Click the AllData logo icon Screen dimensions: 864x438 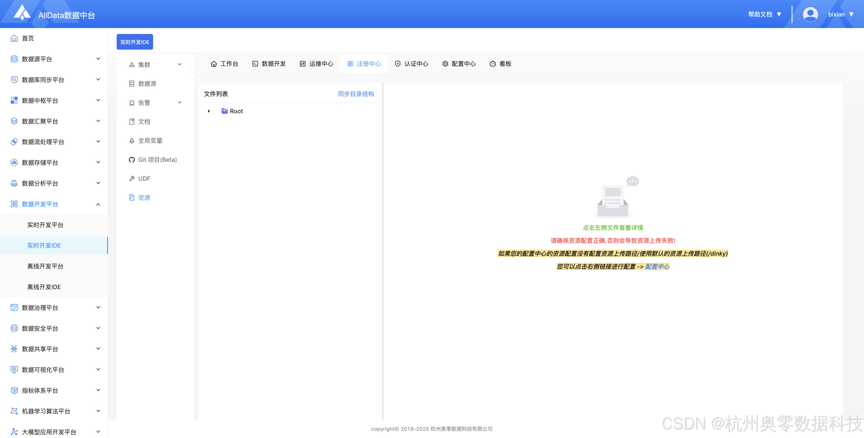click(22, 13)
